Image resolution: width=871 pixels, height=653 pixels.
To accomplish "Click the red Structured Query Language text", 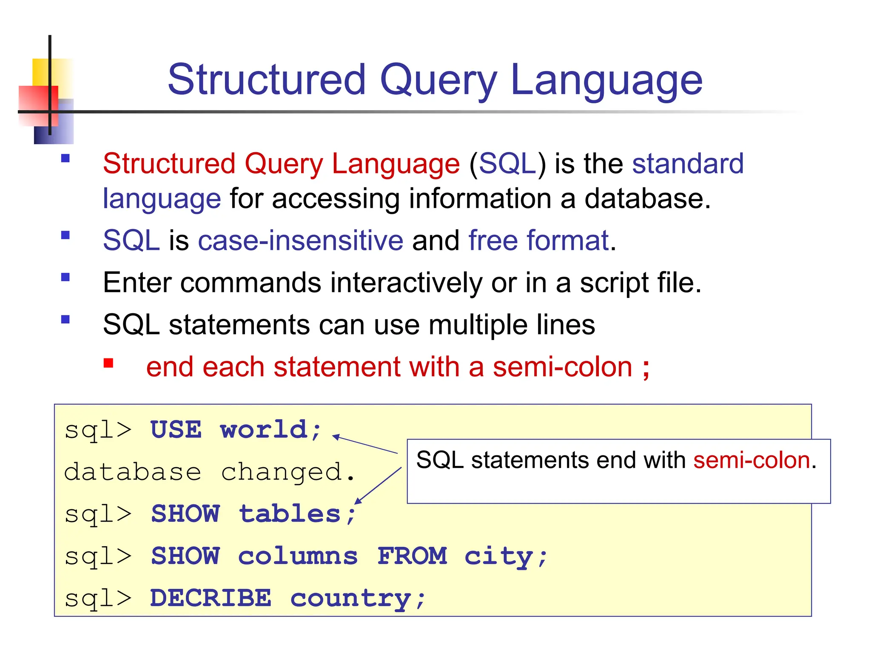I will point(281,164).
